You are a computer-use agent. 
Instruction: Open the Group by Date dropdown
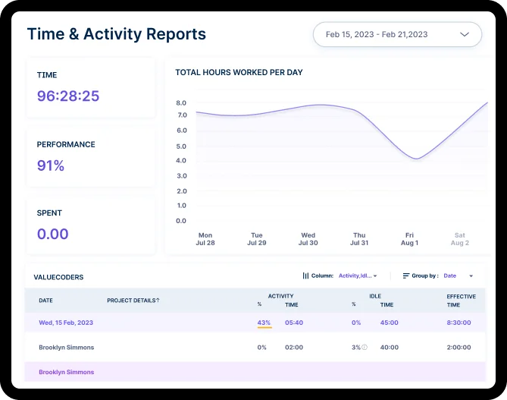pyautogui.click(x=458, y=276)
